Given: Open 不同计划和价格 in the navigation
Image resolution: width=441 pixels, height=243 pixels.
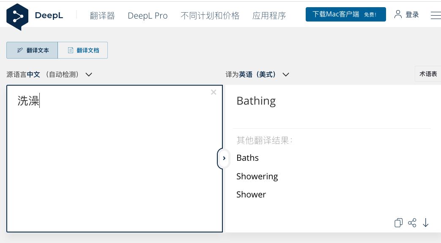Looking at the screenshot, I should [210, 16].
